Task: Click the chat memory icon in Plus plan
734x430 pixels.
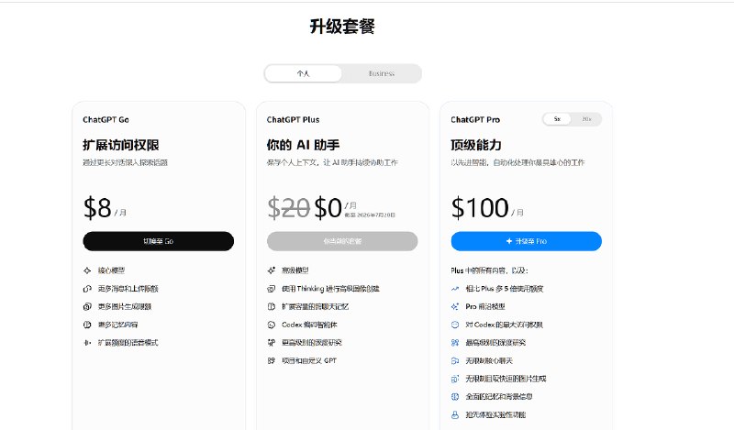Action: pyautogui.click(x=271, y=306)
